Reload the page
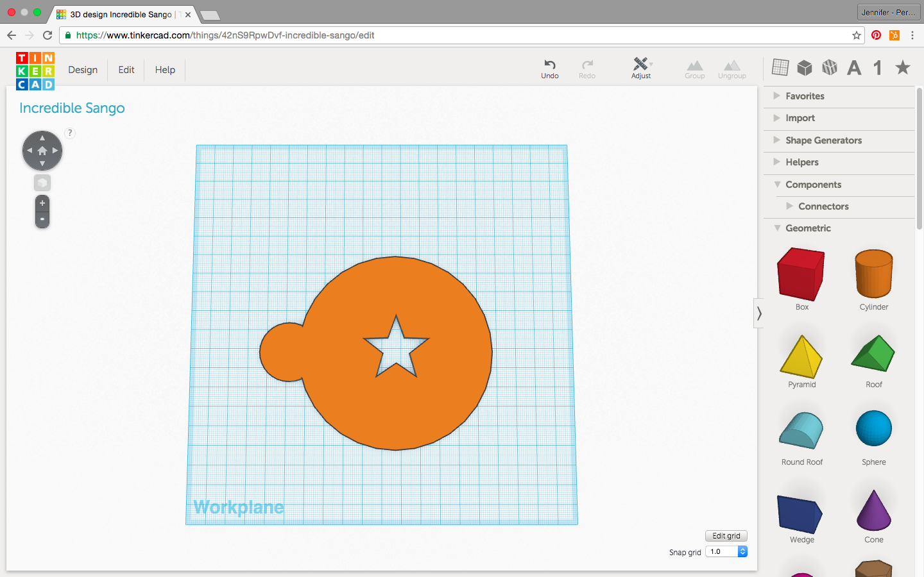This screenshot has width=924, height=577. pos(47,35)
